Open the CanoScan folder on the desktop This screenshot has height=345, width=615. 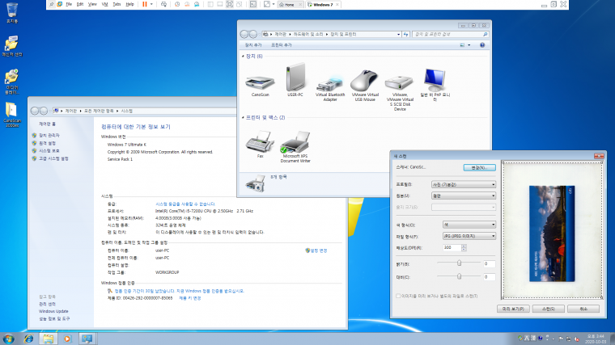[x=12, y=115]
